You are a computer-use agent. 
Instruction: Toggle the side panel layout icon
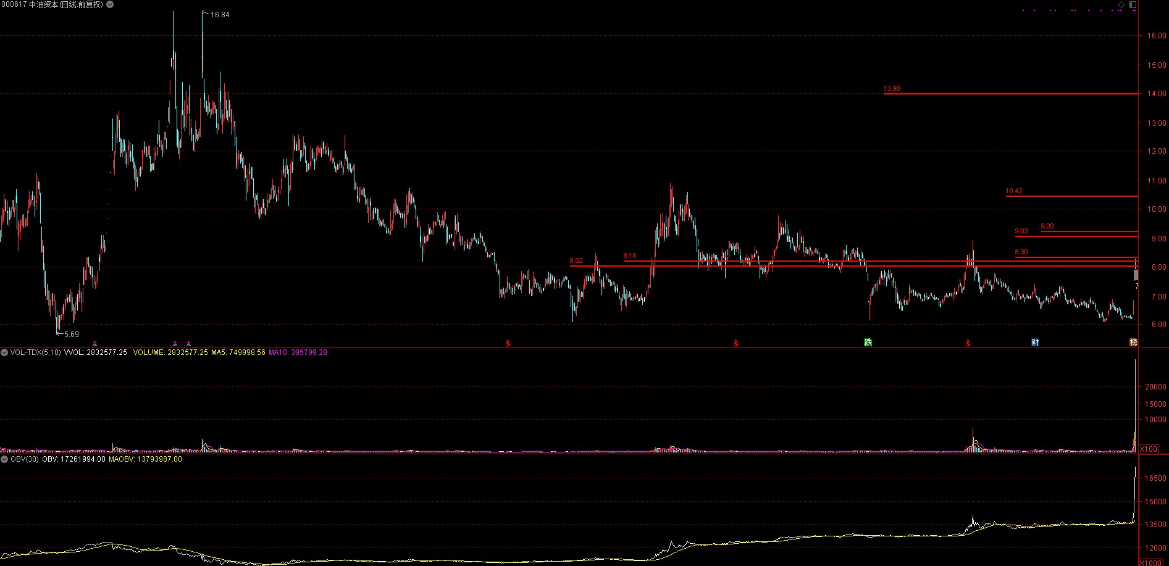1132,4
